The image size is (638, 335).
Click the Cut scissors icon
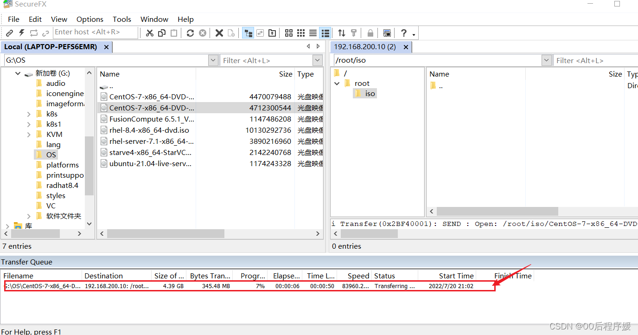149,33
